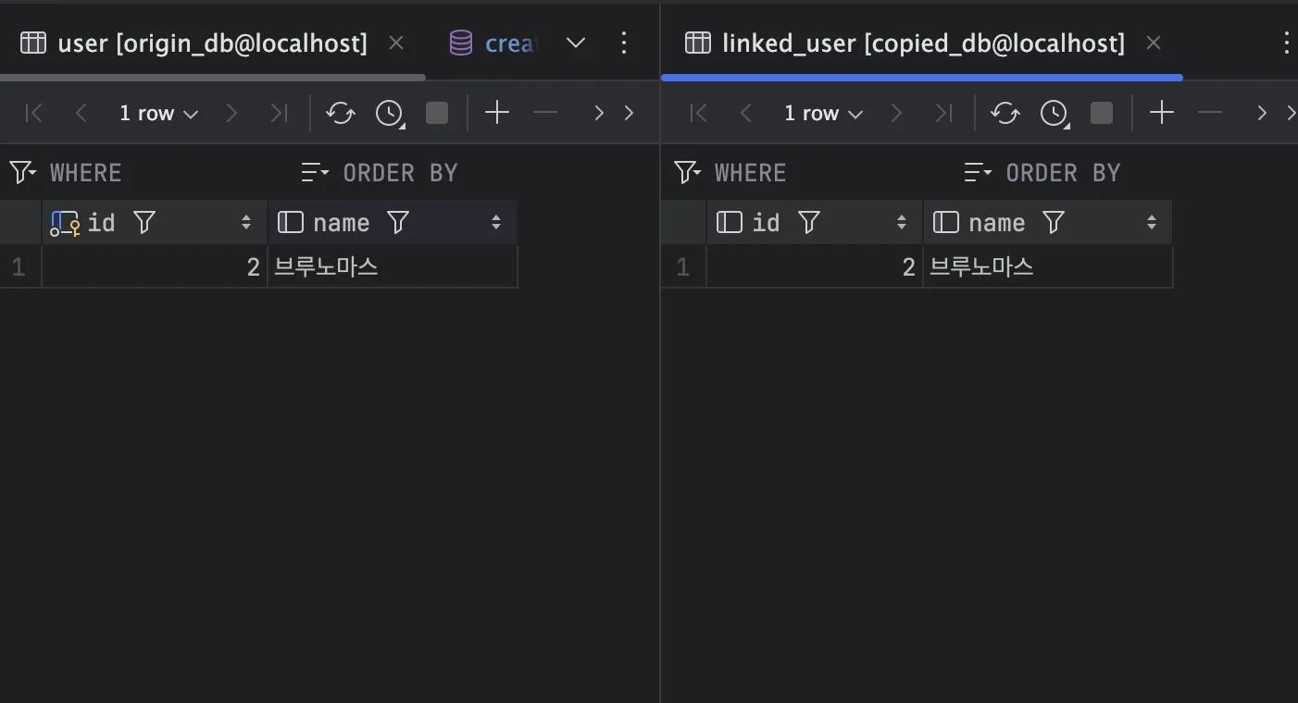Select id cell '2' in user table
1298x703 pixels.
(x=155, y=267)
